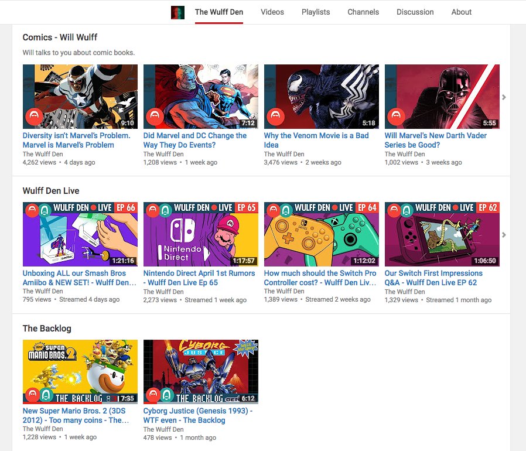Viewport: 526px width, 451px height.
Task: Click The Wulff Den under the EP 65 video
Action: 163,292
